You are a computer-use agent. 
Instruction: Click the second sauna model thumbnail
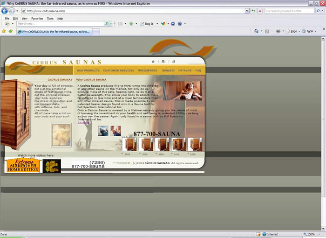(x=146, y=144)
